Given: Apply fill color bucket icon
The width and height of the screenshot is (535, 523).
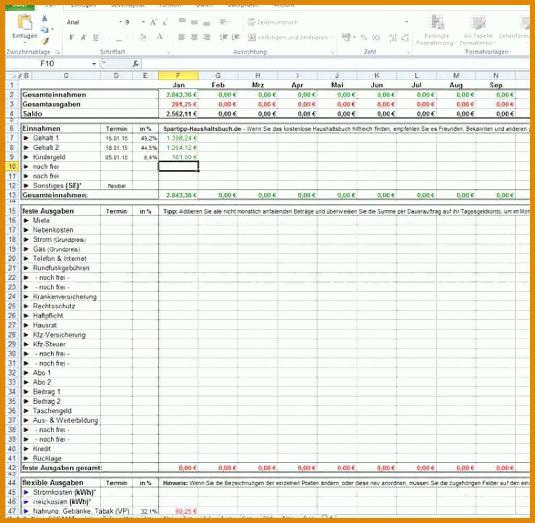Looking at the screenshot, I should [x=143, y=37].
